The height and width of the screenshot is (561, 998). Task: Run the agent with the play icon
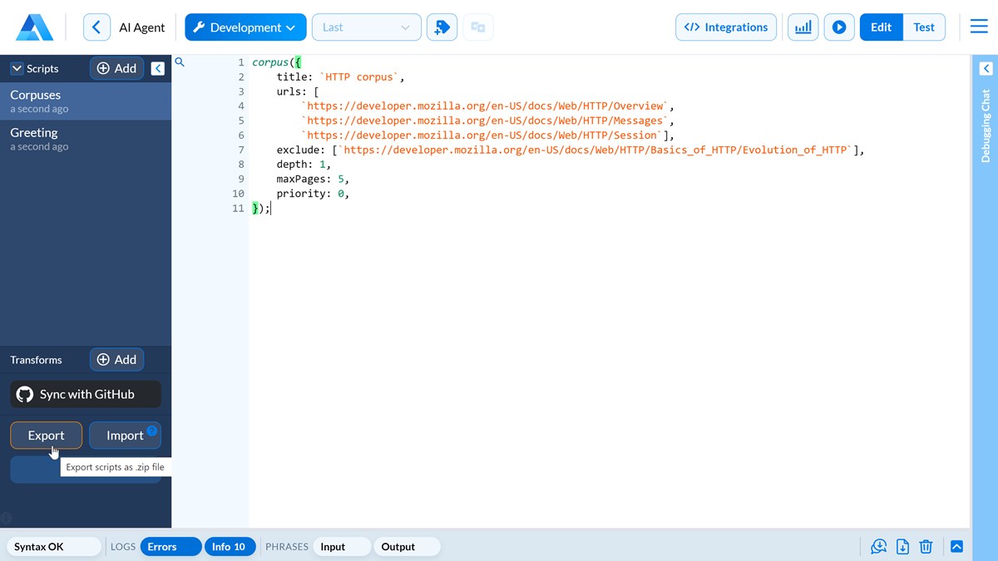pyautogui.click(x=838, y=27)
